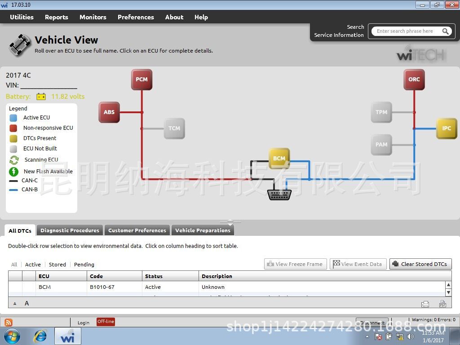
Task: Click the Warnings and Errors counter
Action: point(433,320)
